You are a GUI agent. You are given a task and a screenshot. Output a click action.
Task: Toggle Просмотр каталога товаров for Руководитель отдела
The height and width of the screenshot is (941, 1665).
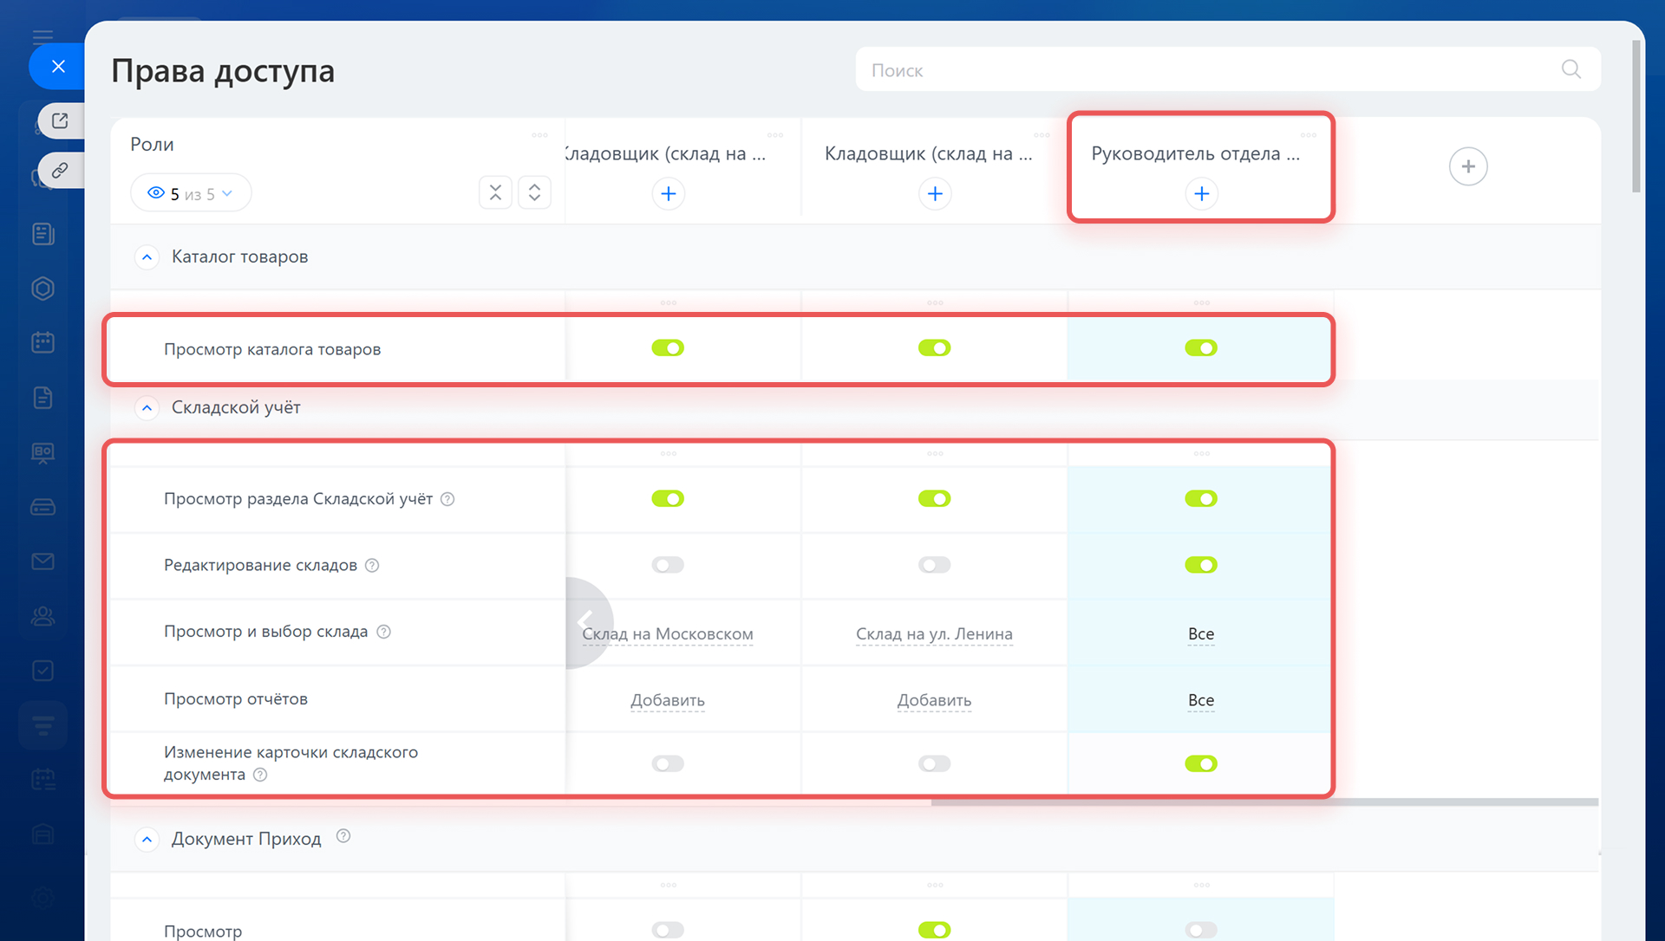1201,347
